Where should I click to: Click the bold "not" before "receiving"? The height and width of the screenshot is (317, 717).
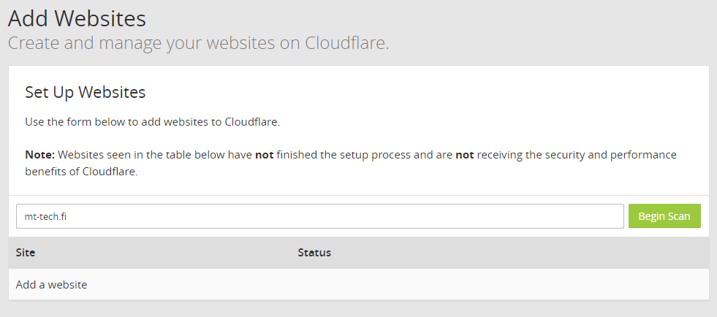point(465,155)
